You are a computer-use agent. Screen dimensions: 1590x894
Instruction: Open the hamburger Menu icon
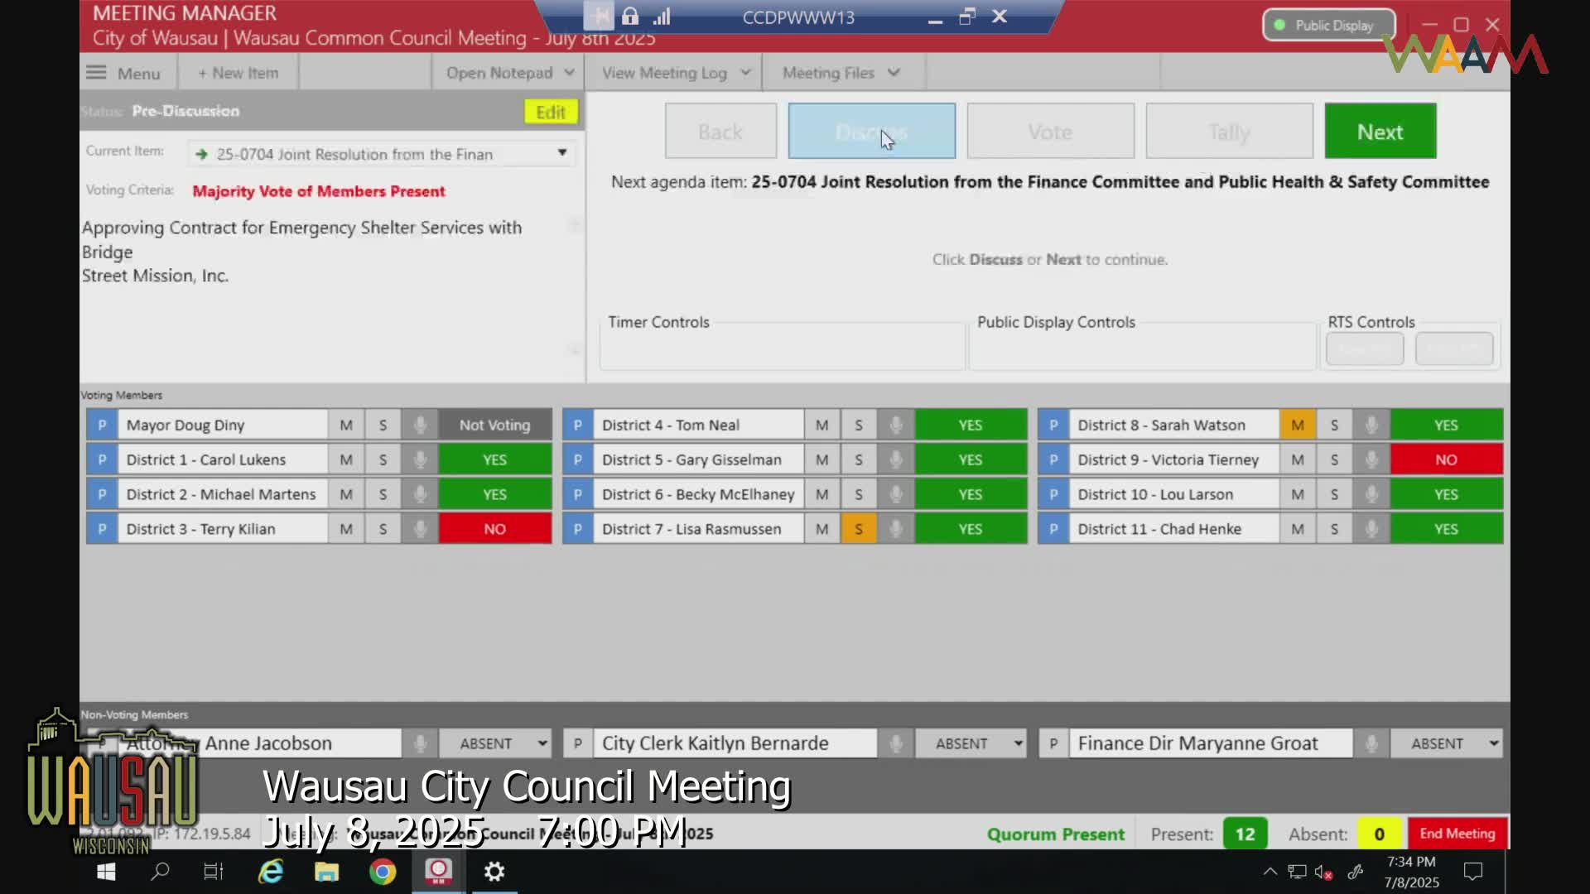(x=97, y=73)
